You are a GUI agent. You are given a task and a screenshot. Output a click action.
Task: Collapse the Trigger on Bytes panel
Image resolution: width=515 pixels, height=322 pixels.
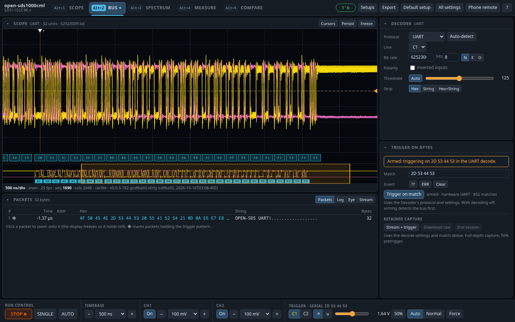click(385, 147)
